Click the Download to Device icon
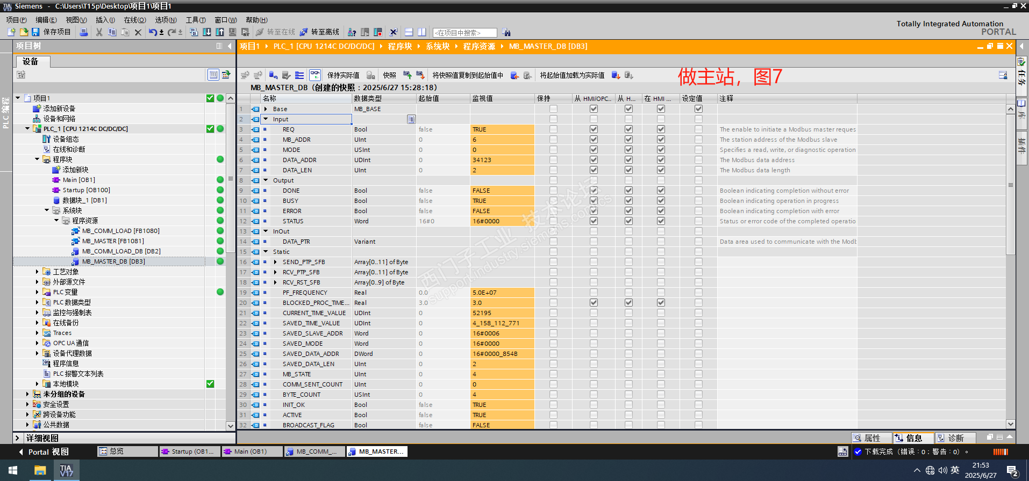Screen dimensions: 1029x481 coord(207,32)
